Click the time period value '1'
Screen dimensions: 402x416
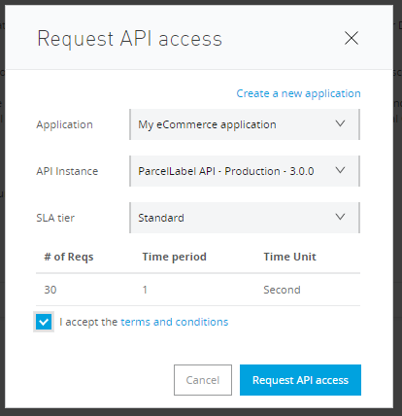[x=145, y=290]
